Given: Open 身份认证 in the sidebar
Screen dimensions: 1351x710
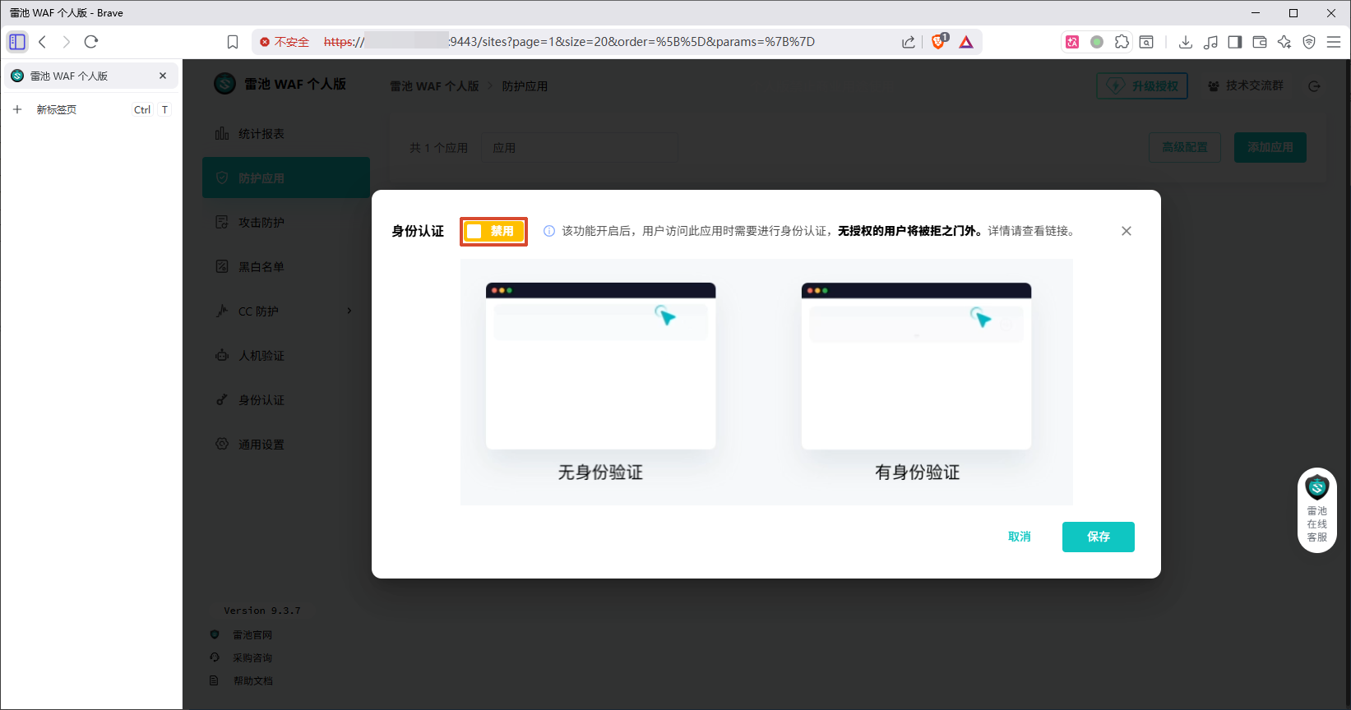Looking at the screenshot, I should [286, 400].
